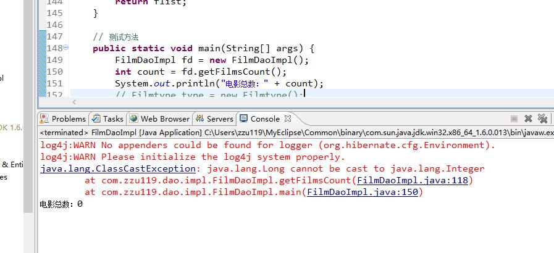Click the editor horizontal scroll left arrow
Screen dimensions: 554x253
[74, 102]
